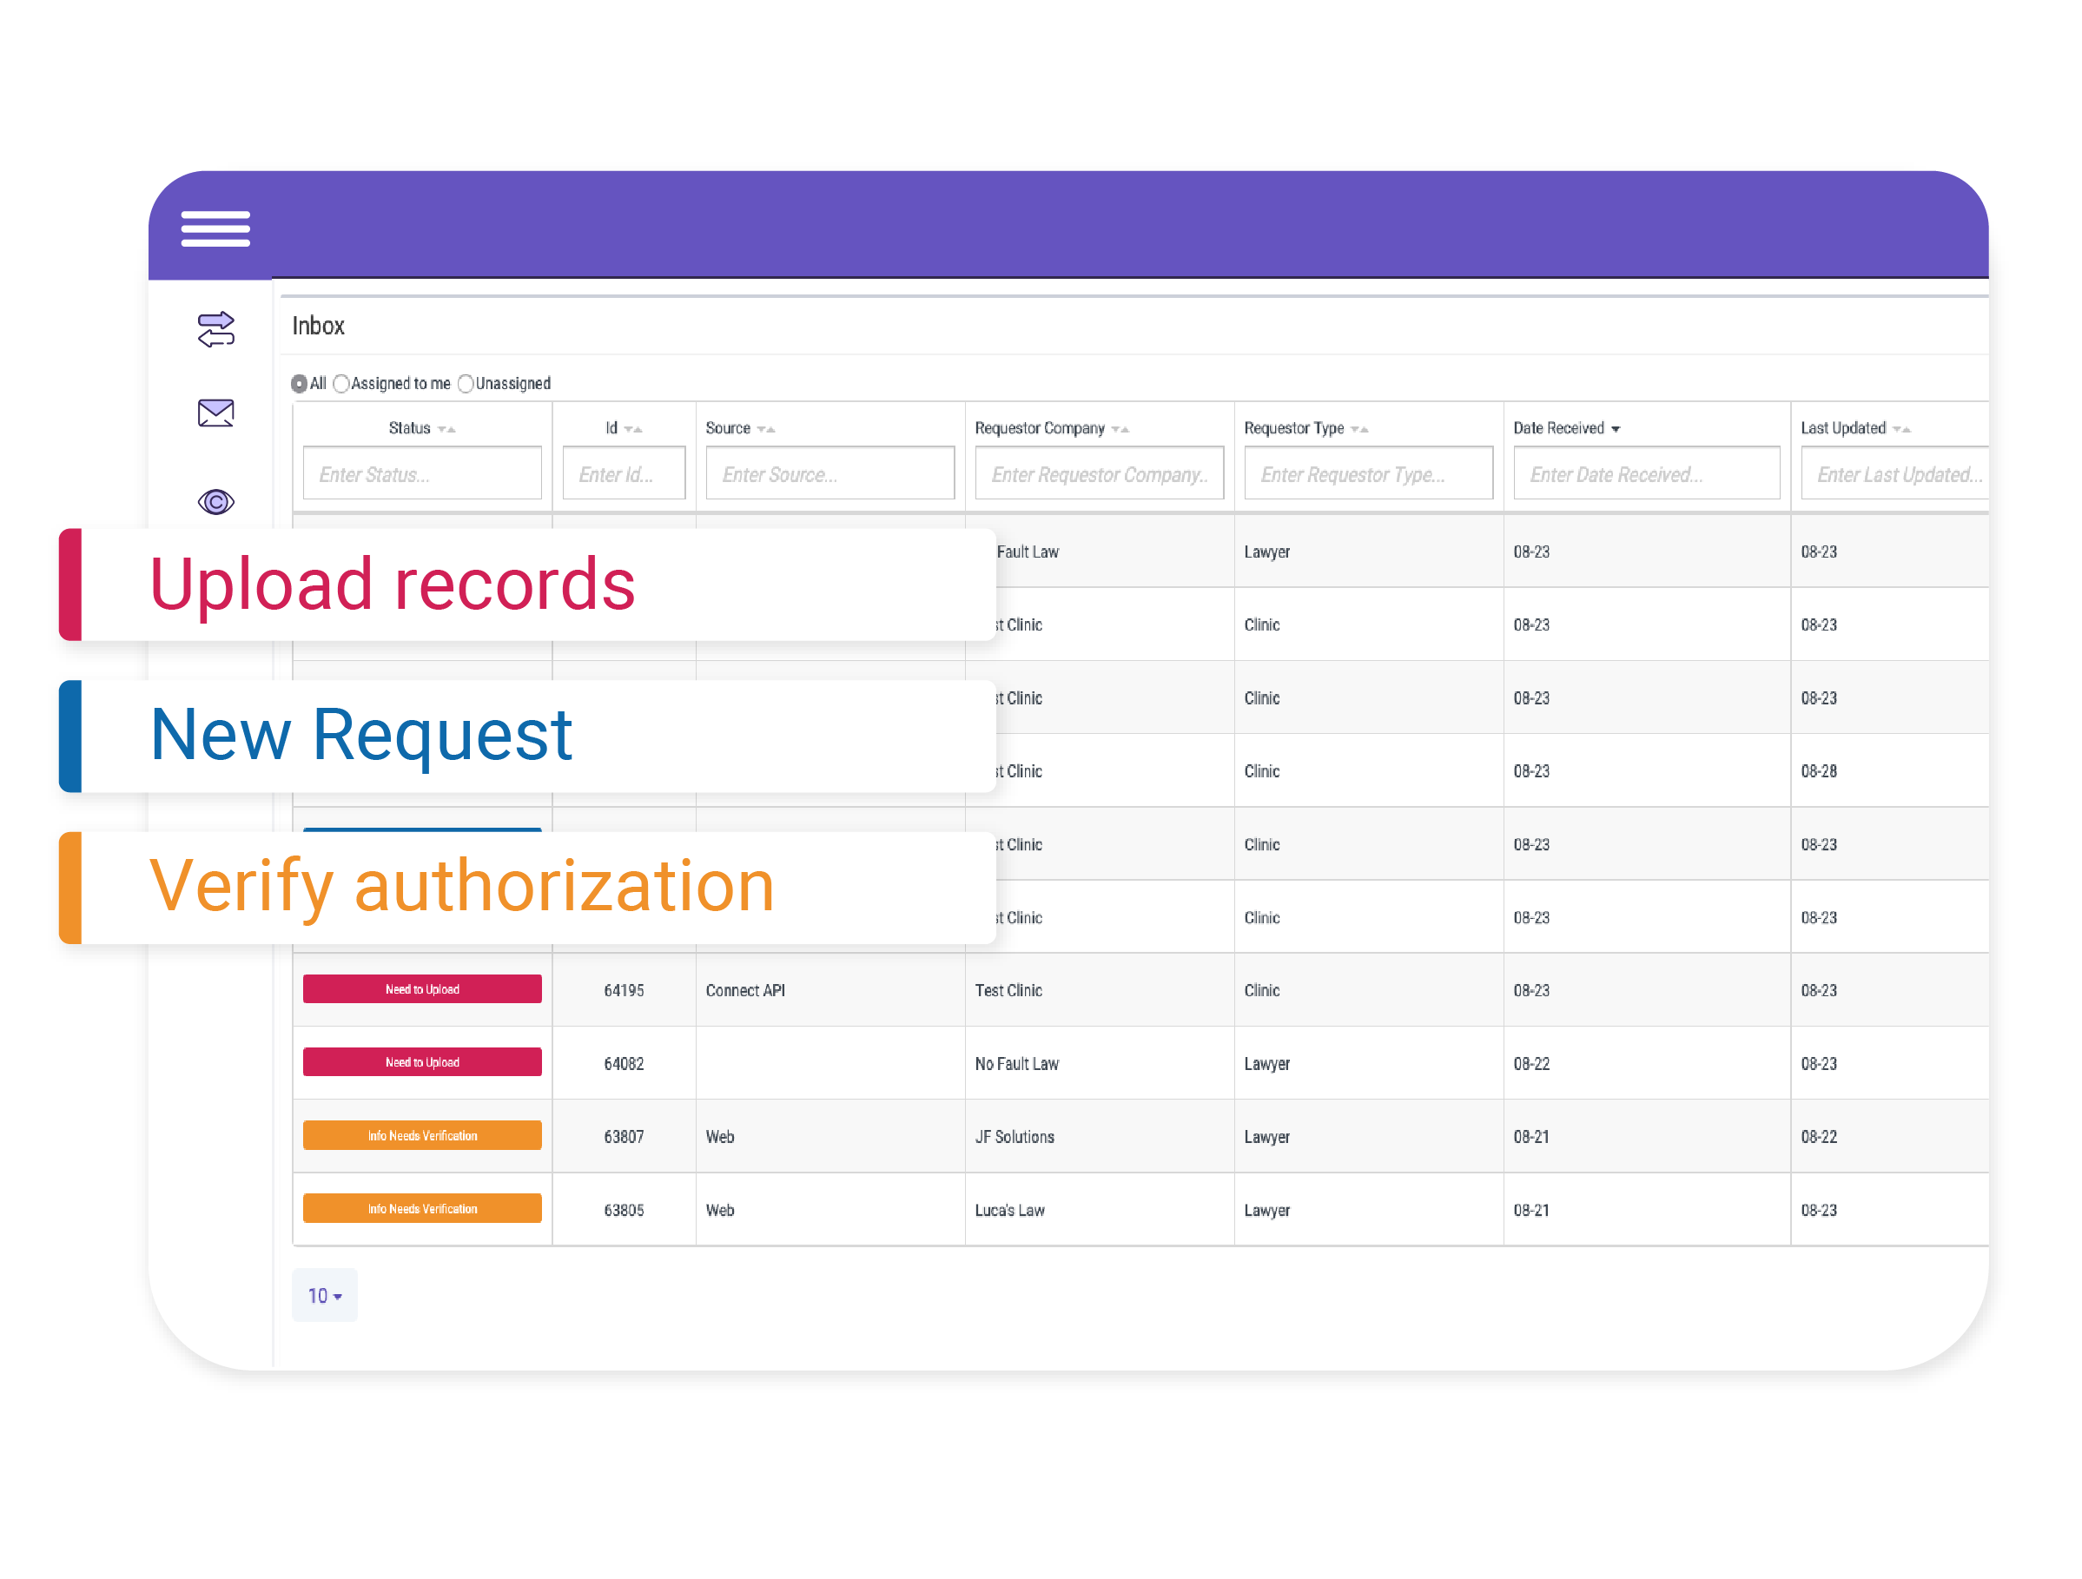Select the All filter radio button
The image size is (2082, 1579).
click(300, 383)
